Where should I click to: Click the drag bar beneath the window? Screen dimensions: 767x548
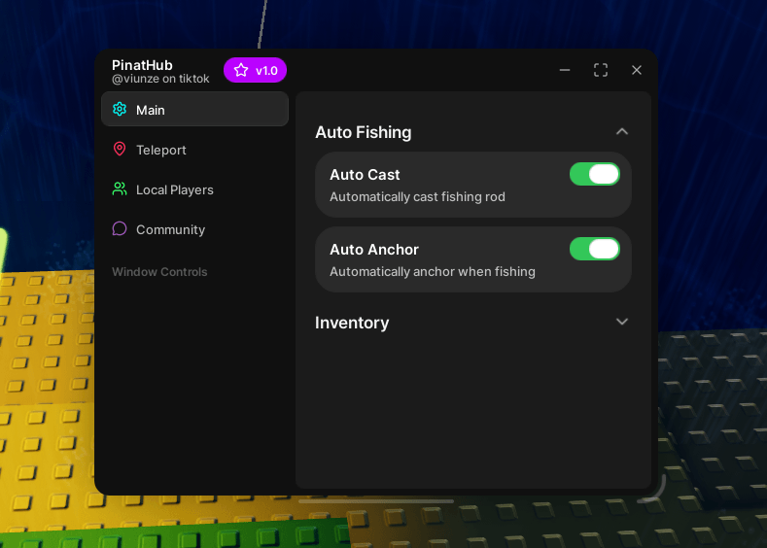(x=376, y=501)
